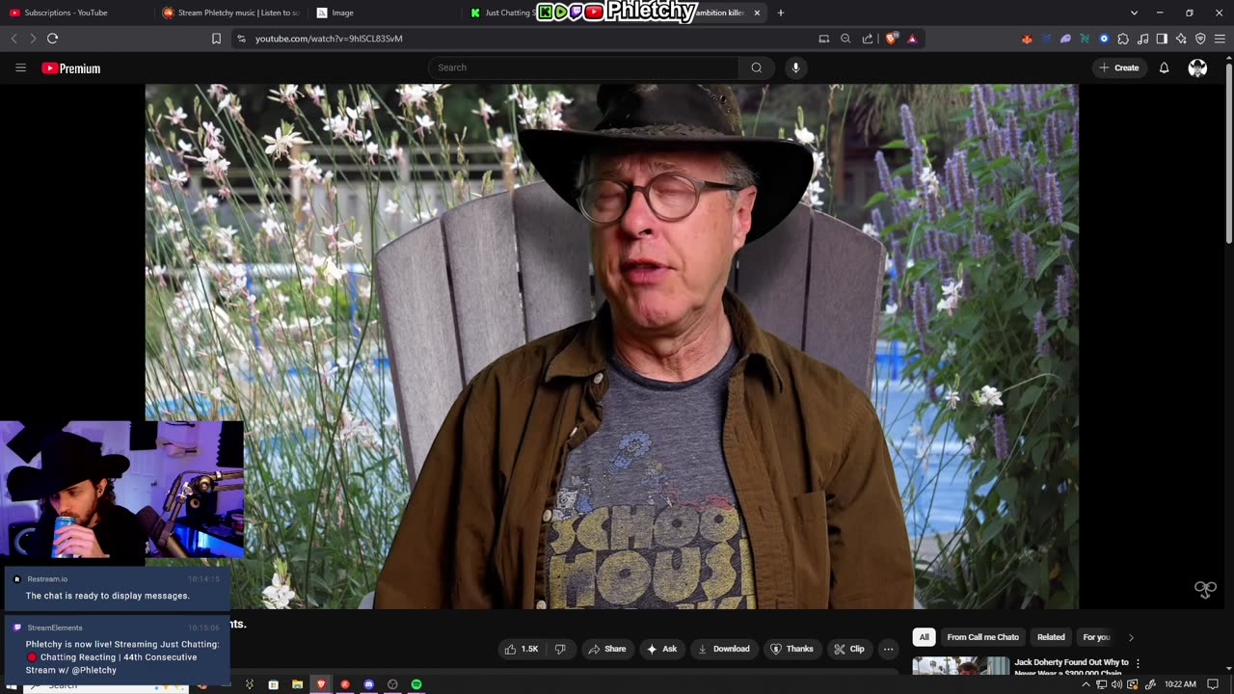
Task: Open Jack Doherty Found Out video title
Action: pos(1071,667)
